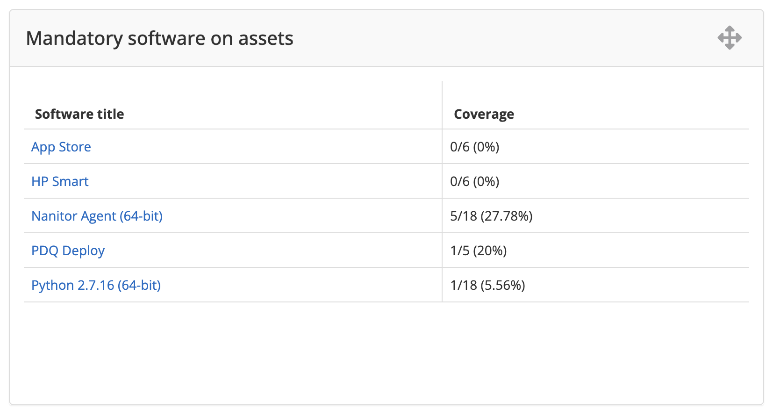
Task: Click the 1/18 (5.56%) coverage value
Action: [x=487, y=285]
